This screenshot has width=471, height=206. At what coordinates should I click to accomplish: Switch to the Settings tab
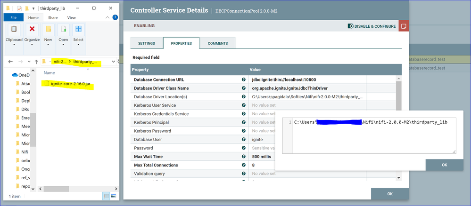click(x=147, y=43)
